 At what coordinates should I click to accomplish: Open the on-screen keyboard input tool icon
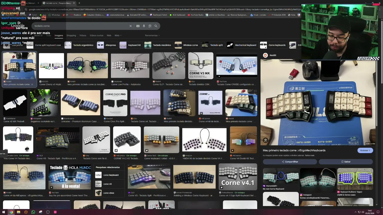tap(138, 26)
